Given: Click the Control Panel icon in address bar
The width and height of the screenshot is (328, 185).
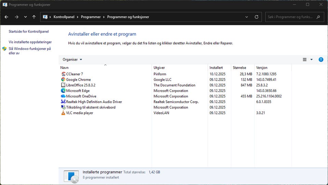Looking at the screenshot, I should pos(45,17).
